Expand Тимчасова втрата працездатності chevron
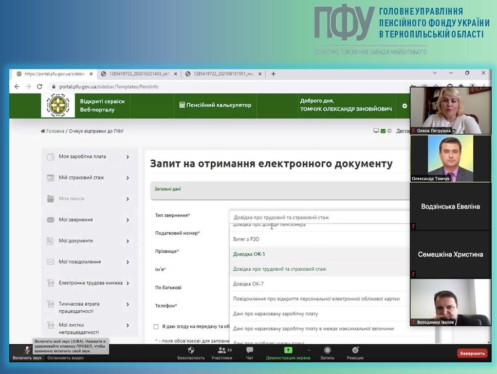 point(128,304)
